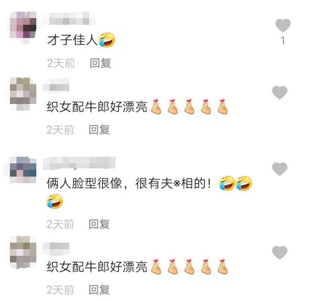
Task: Tap the 2天前 timestamp under 才子佳人
Action: 61,63
